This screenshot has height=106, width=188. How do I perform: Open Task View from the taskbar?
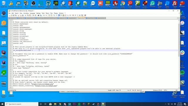46,104
